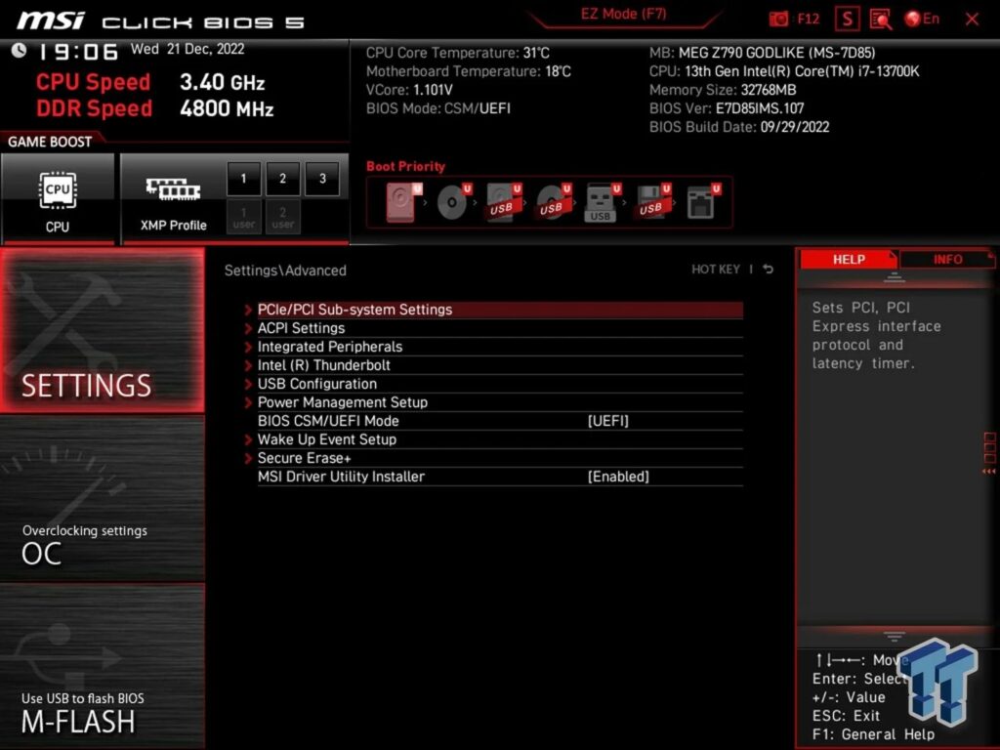The image size is (1000, 750).
Task: Open the BIOS search magnifier icon
Action: coord(880,19)
